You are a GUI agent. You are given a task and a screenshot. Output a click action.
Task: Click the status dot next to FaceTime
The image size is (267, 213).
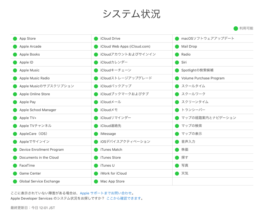(15, 165)
